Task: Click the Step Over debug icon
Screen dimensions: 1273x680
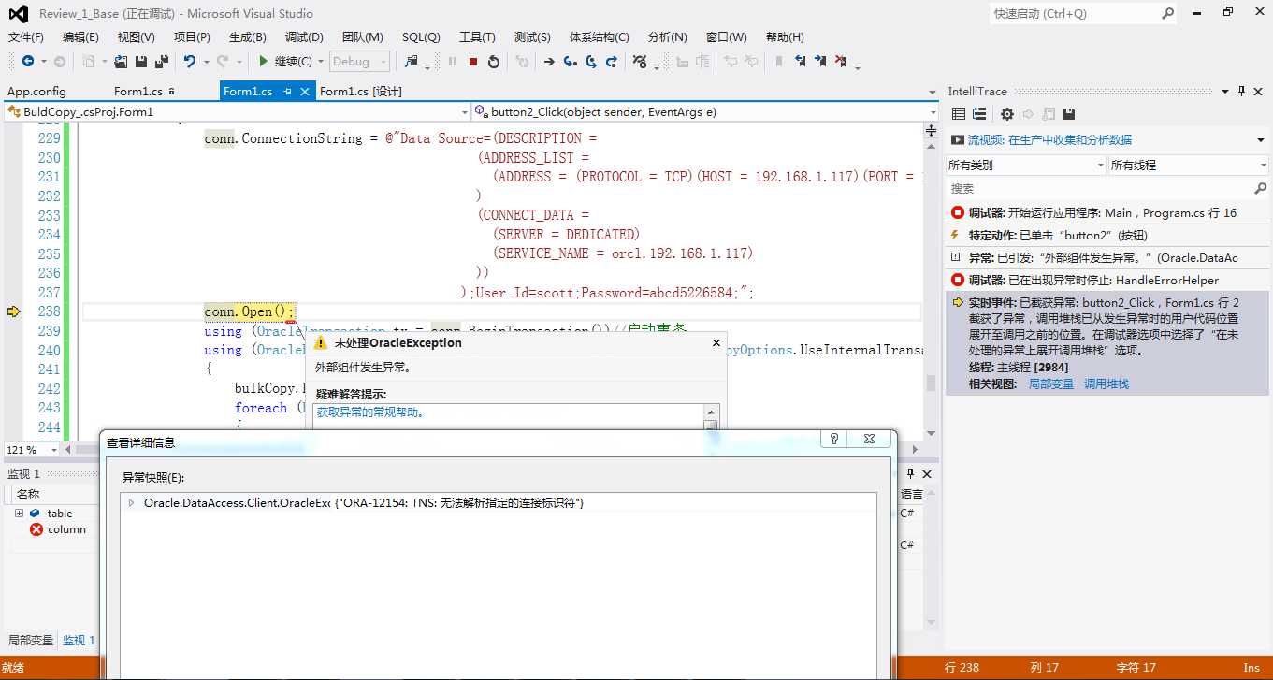Action: (x=591, y=62)
